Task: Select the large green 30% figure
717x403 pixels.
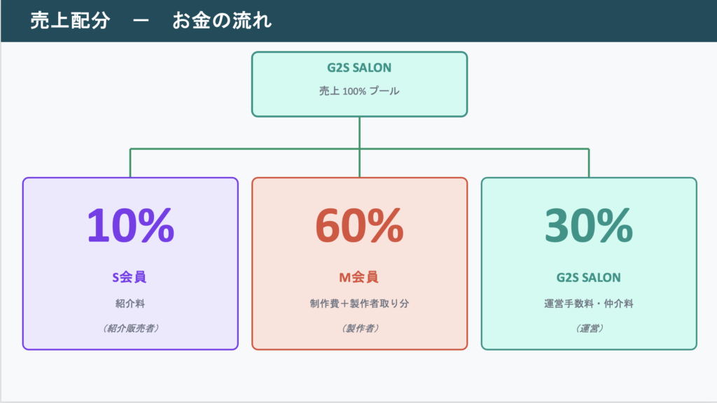Action: pyautogui.click(x=589, y=225)
